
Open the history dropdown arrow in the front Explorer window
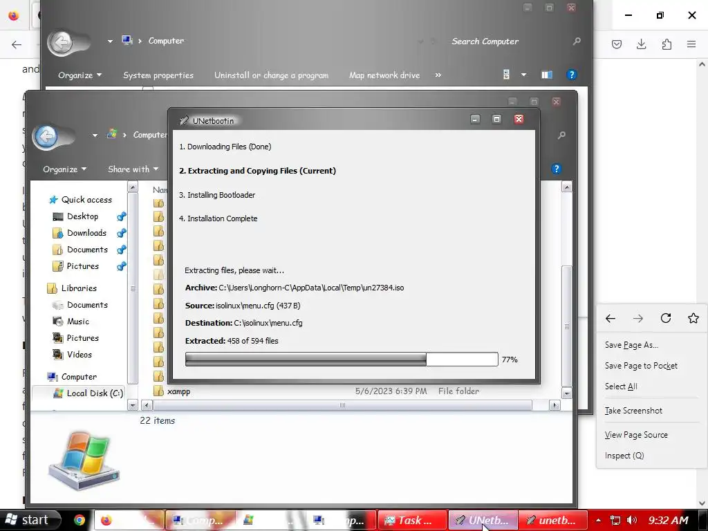point(95,135)
